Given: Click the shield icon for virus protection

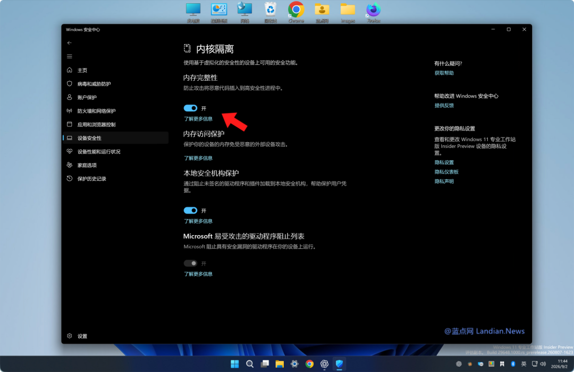Looking at the screenshot, I should 70,83.
